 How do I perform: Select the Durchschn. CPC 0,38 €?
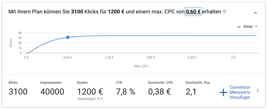(159, 92)
